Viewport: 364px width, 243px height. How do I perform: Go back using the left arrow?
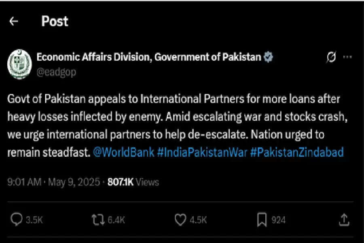click(14, 21)
